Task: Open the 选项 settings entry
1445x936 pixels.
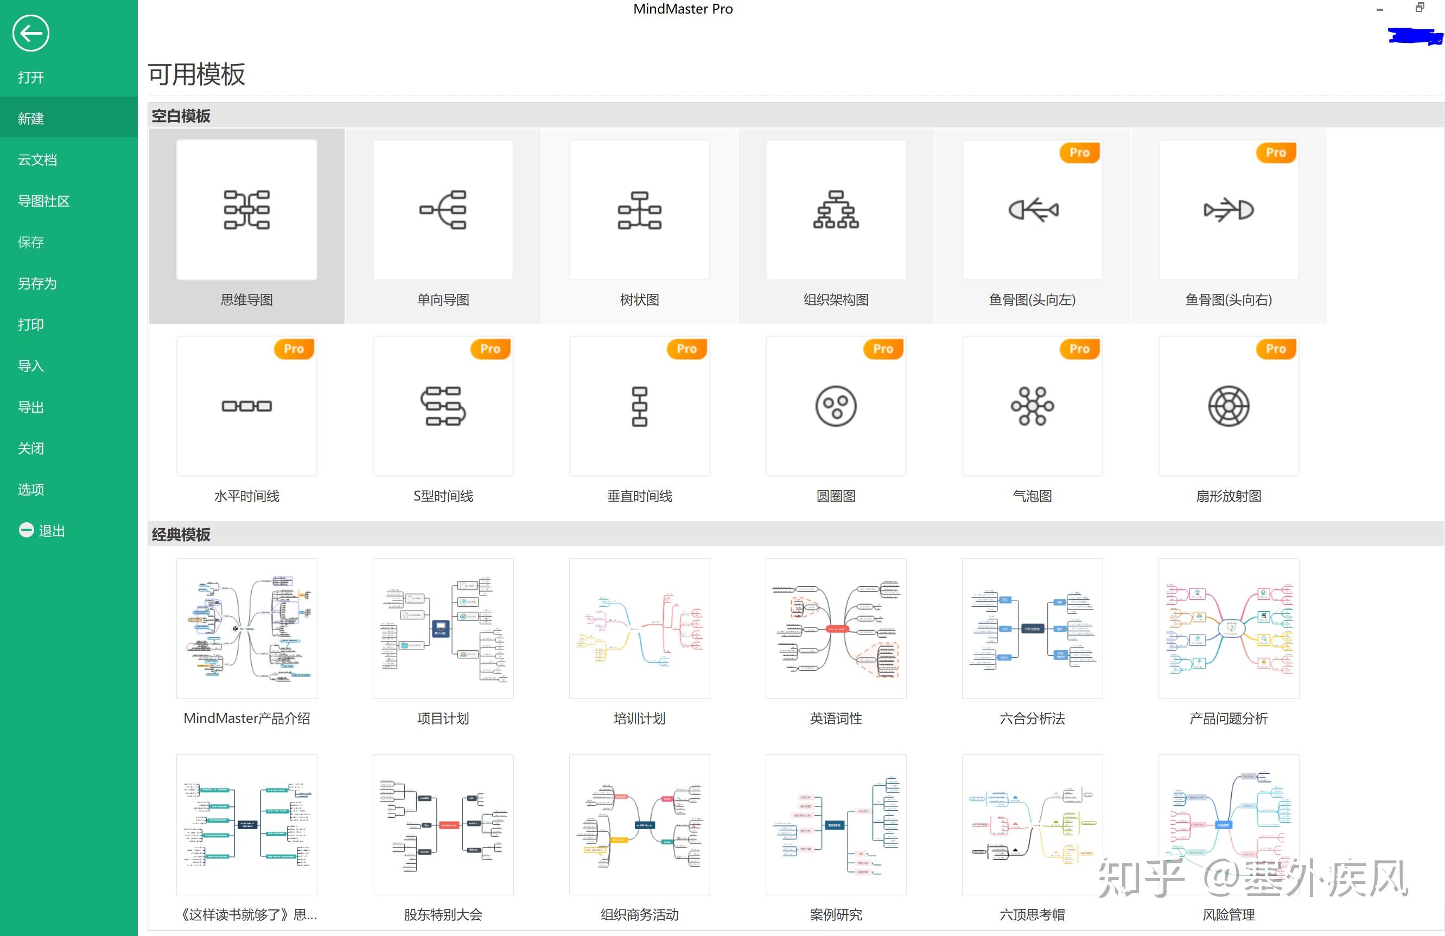Action: tap(30, 489)
